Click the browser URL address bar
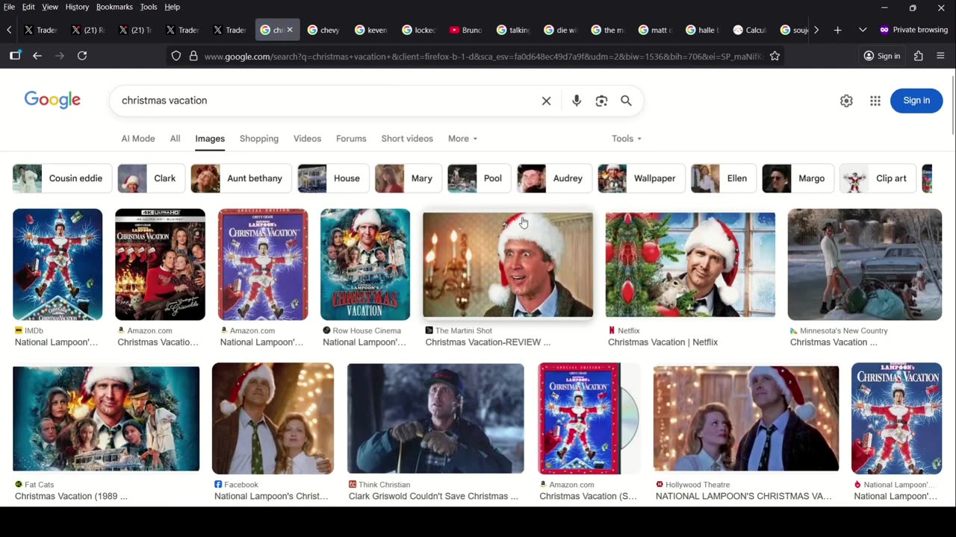The width and height of the screenshot is (956, 537). point(482,56)
